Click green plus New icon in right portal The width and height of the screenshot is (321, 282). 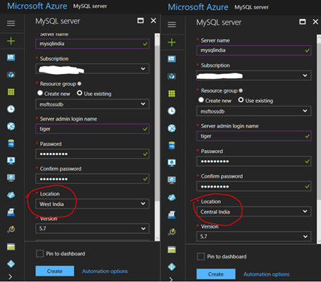point(172,42)
